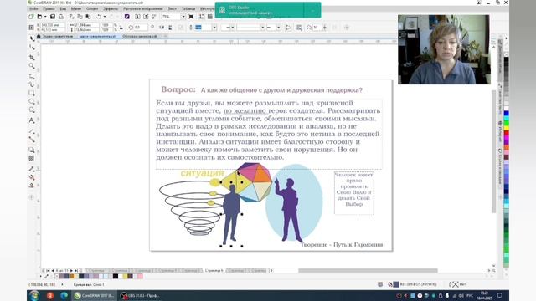536x301 pixels.
Task: Open the line style dropdown
Action: pos(262,28)
